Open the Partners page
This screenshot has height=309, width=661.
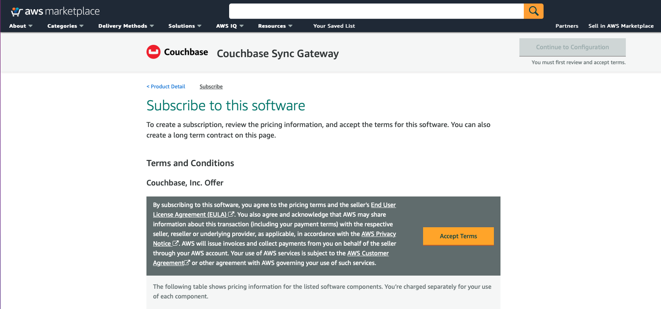pos(567,26)
